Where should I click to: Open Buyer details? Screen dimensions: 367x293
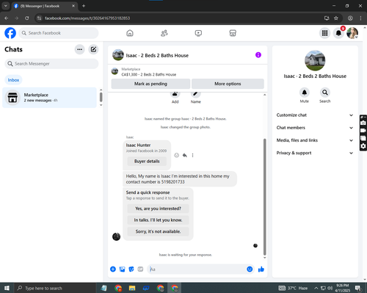coord(147,162)
